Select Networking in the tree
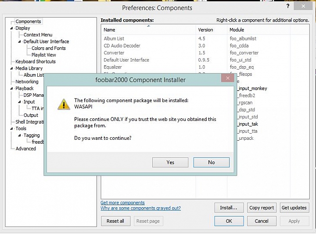This screenshot has width=316, height=234. click(27, 82)
